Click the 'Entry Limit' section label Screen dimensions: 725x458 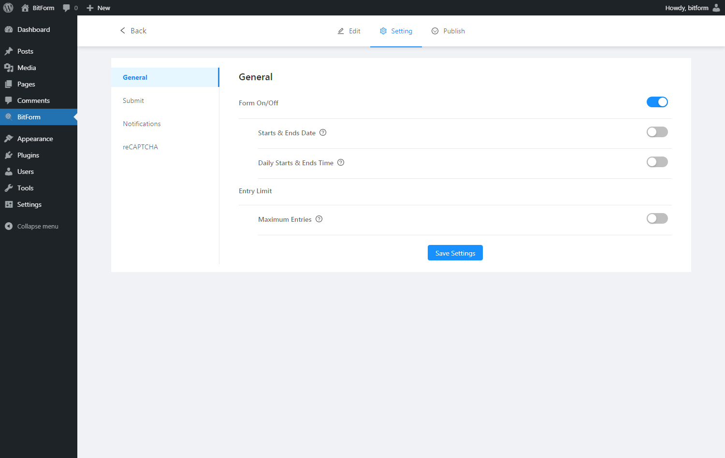coord(255,191)
